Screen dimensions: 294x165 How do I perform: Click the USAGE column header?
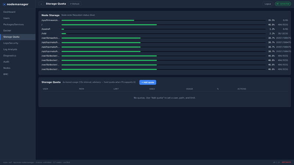(x=189, y=89)
